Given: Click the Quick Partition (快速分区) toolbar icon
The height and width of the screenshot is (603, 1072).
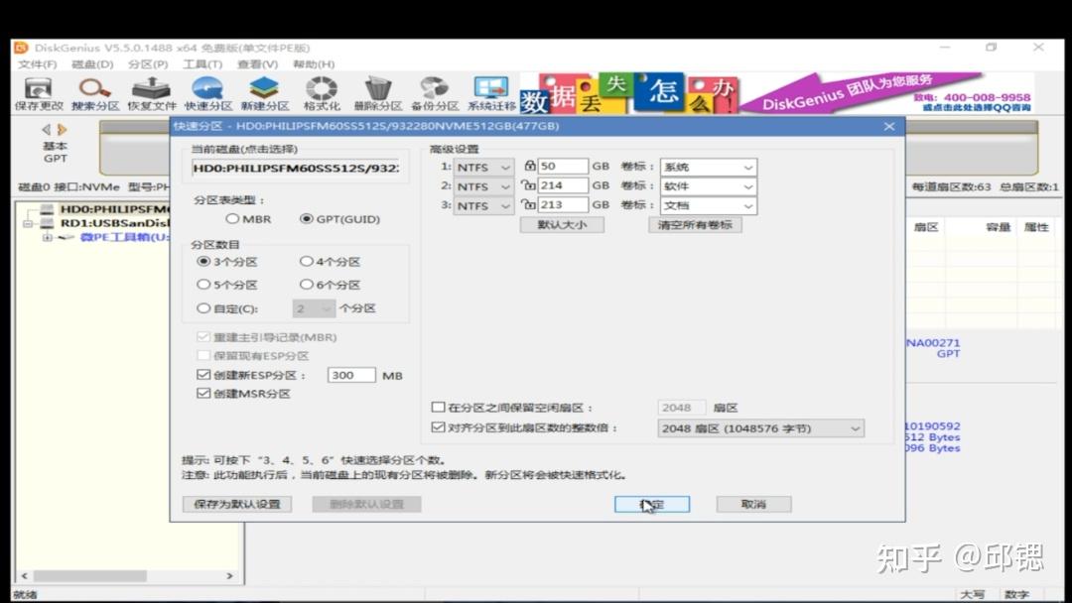Looking at the screenshot, I should (207, 94).
